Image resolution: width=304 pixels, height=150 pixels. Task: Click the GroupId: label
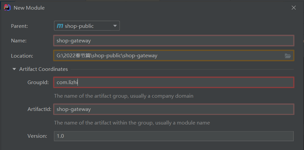pyautogui.click(x=38, y=82)
